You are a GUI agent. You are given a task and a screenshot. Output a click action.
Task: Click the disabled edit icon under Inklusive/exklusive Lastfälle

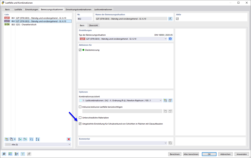[170, 111]
